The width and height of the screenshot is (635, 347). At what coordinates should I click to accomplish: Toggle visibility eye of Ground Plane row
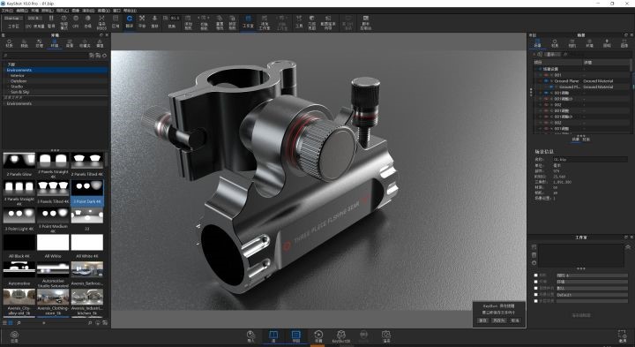(546, 81)
